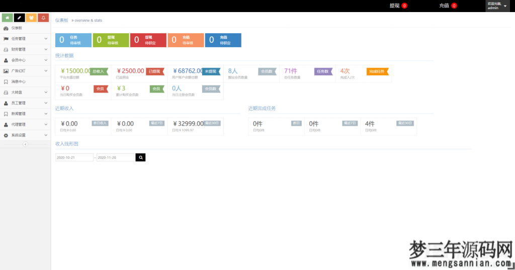515x270 pixels.
Task: Click the start date field 2020-10-21
Action: coord(74,157)
